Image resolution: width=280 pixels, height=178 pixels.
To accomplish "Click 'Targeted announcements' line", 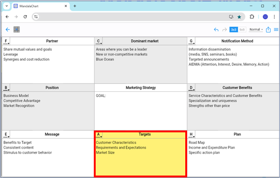I will tap(209, 59).
